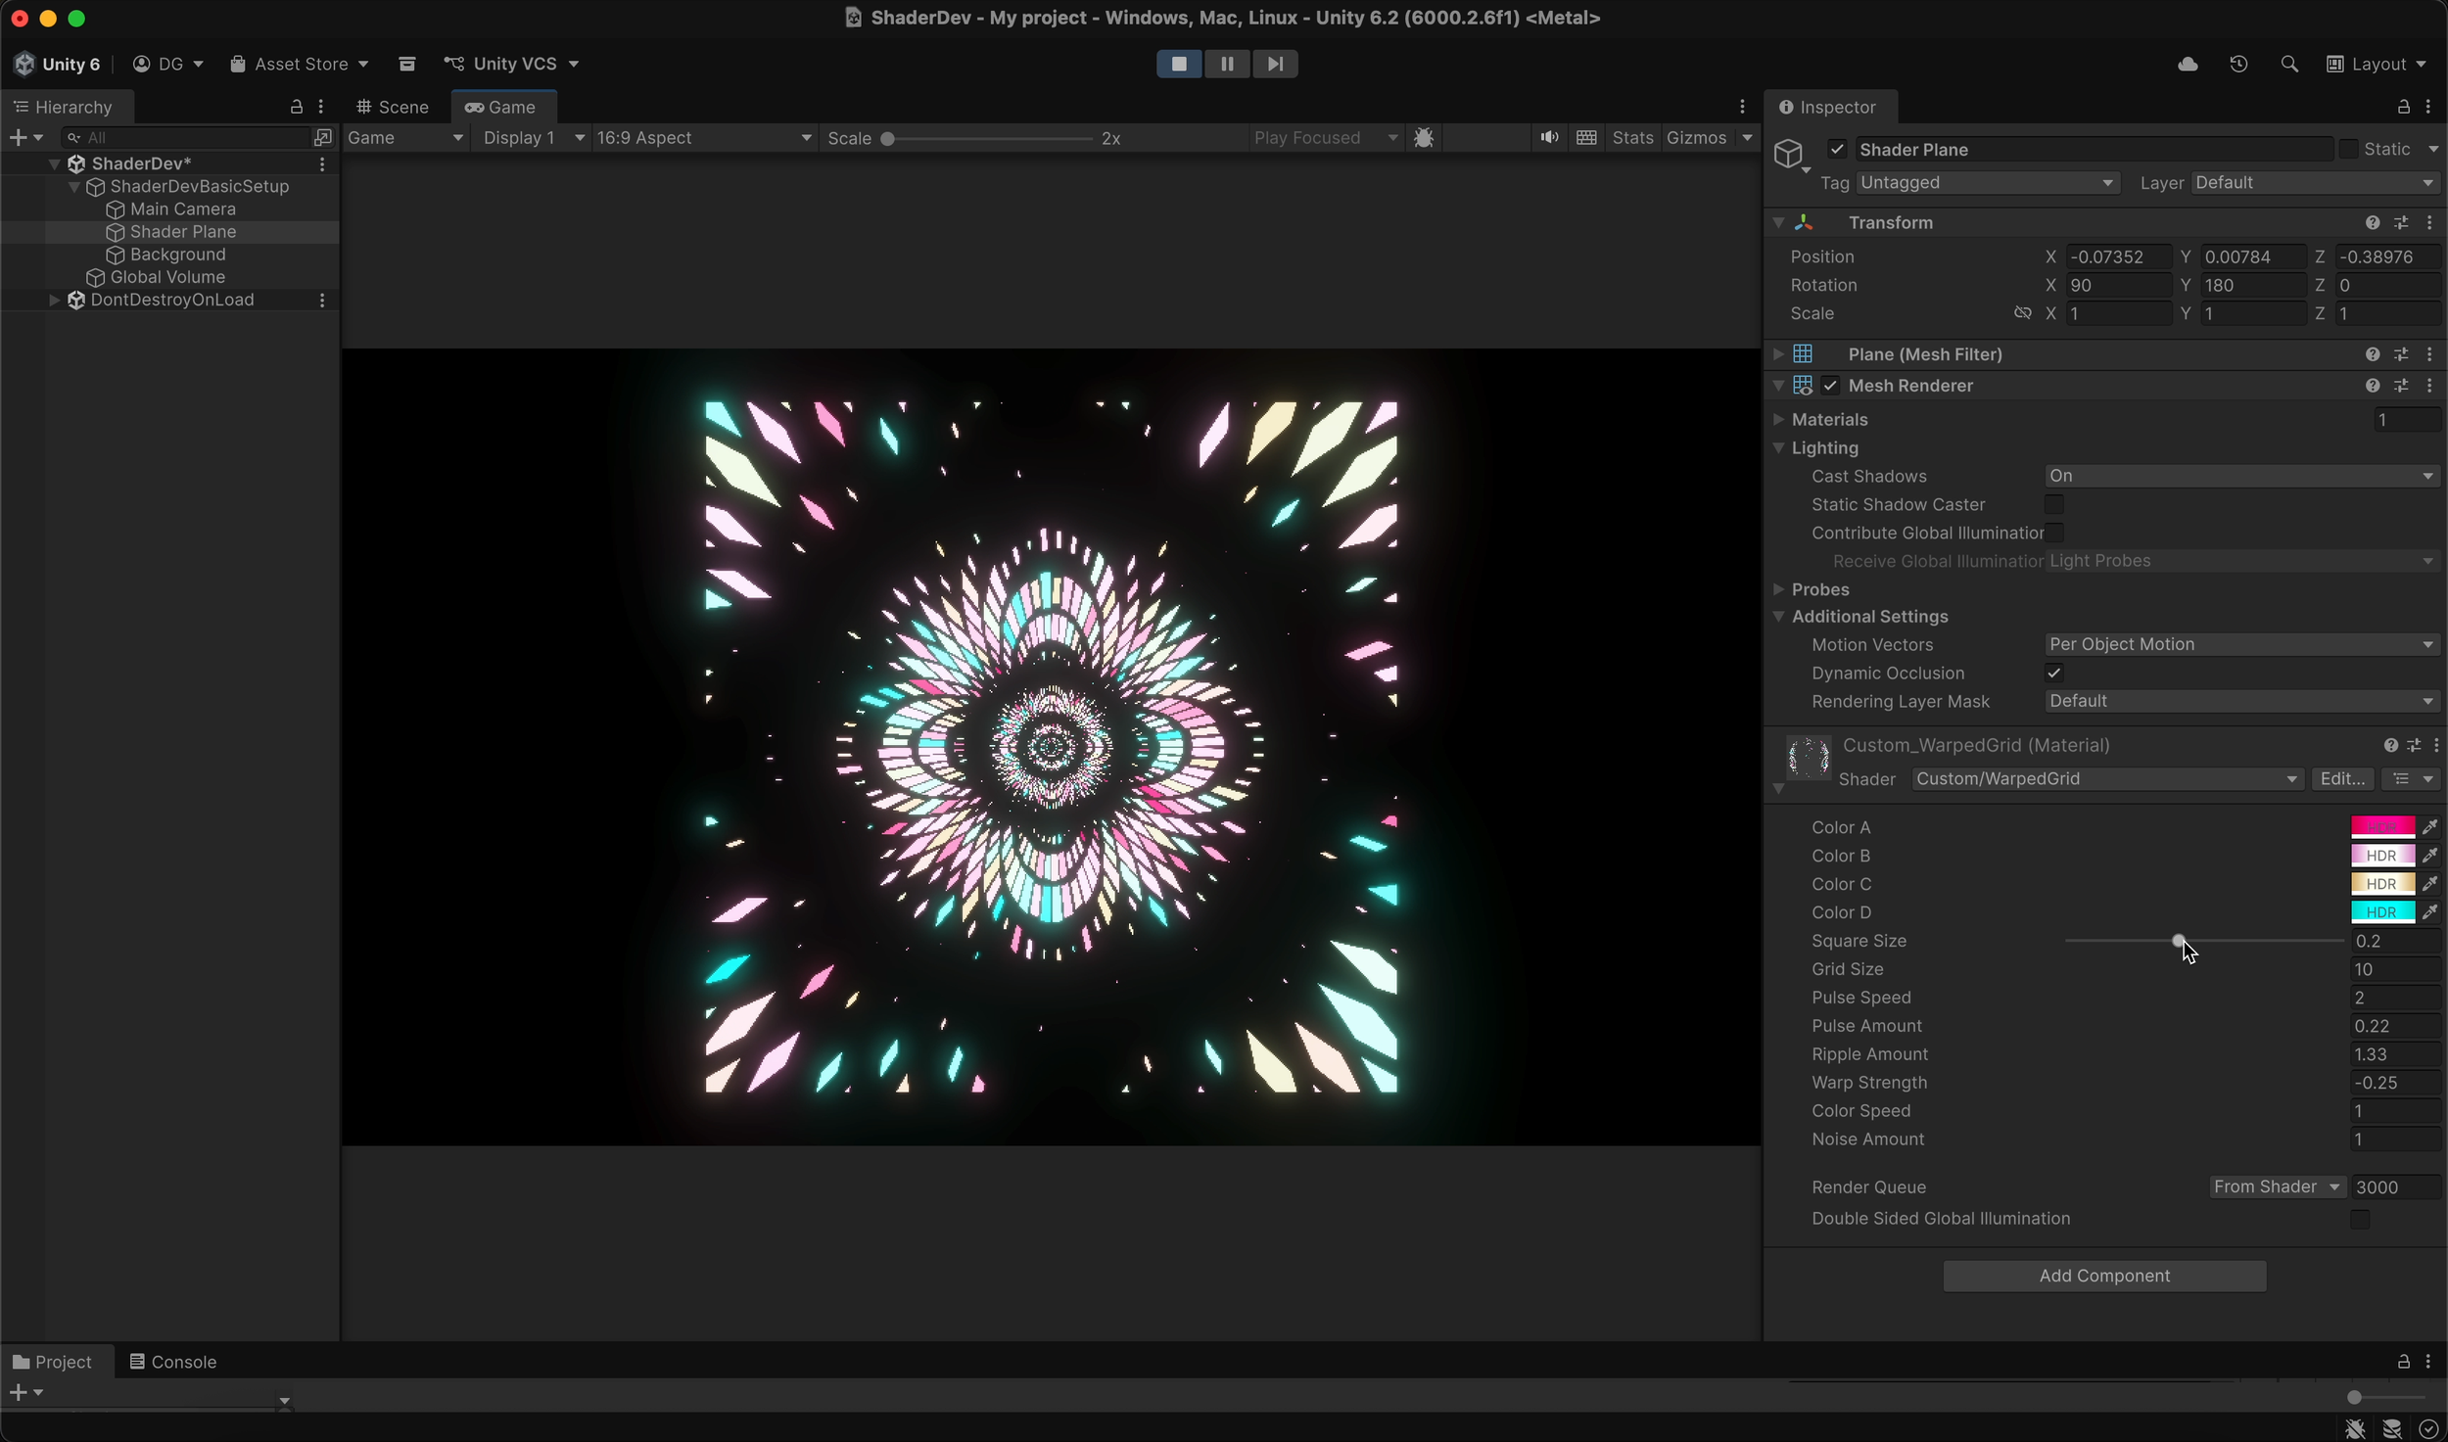
Task: Click the Color A eyedropper icon
Action: click(2430, 827)
